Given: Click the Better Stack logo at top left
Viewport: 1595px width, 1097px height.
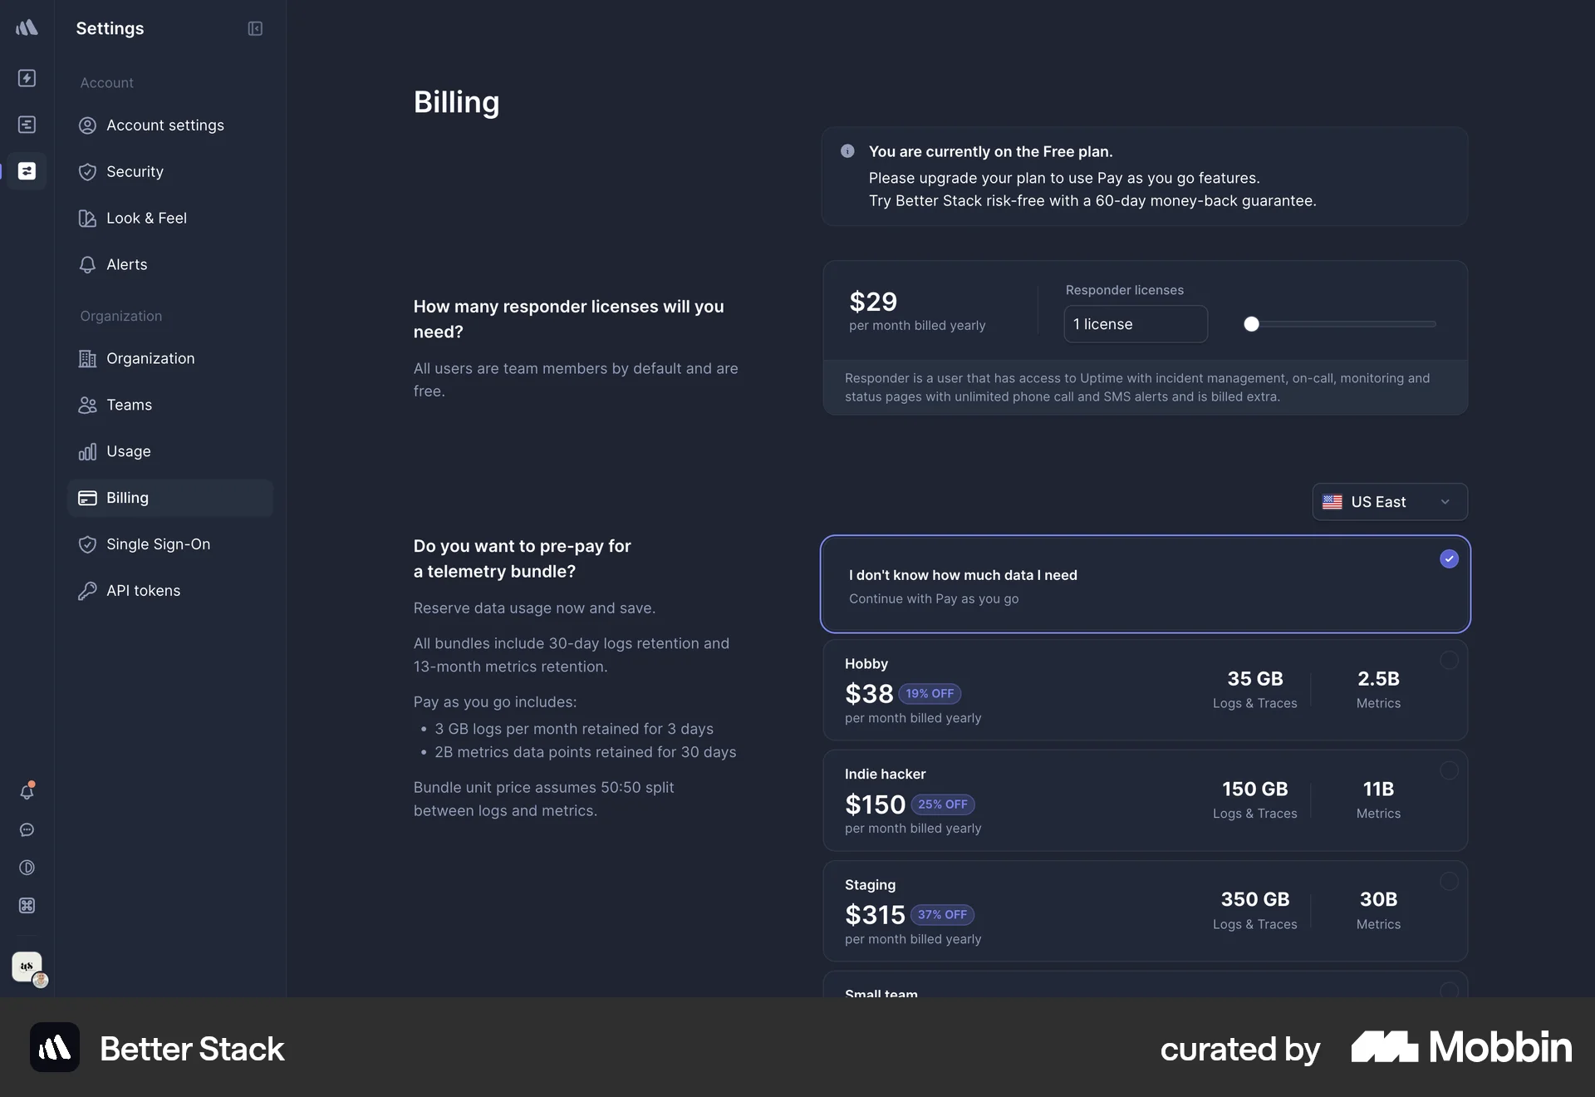Looking at the screenshot, I should (27, 27).
